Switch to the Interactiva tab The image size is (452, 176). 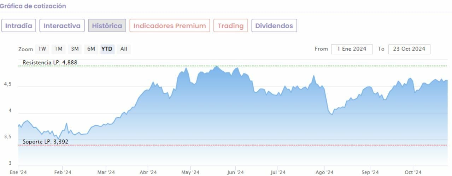pos(62,26)
